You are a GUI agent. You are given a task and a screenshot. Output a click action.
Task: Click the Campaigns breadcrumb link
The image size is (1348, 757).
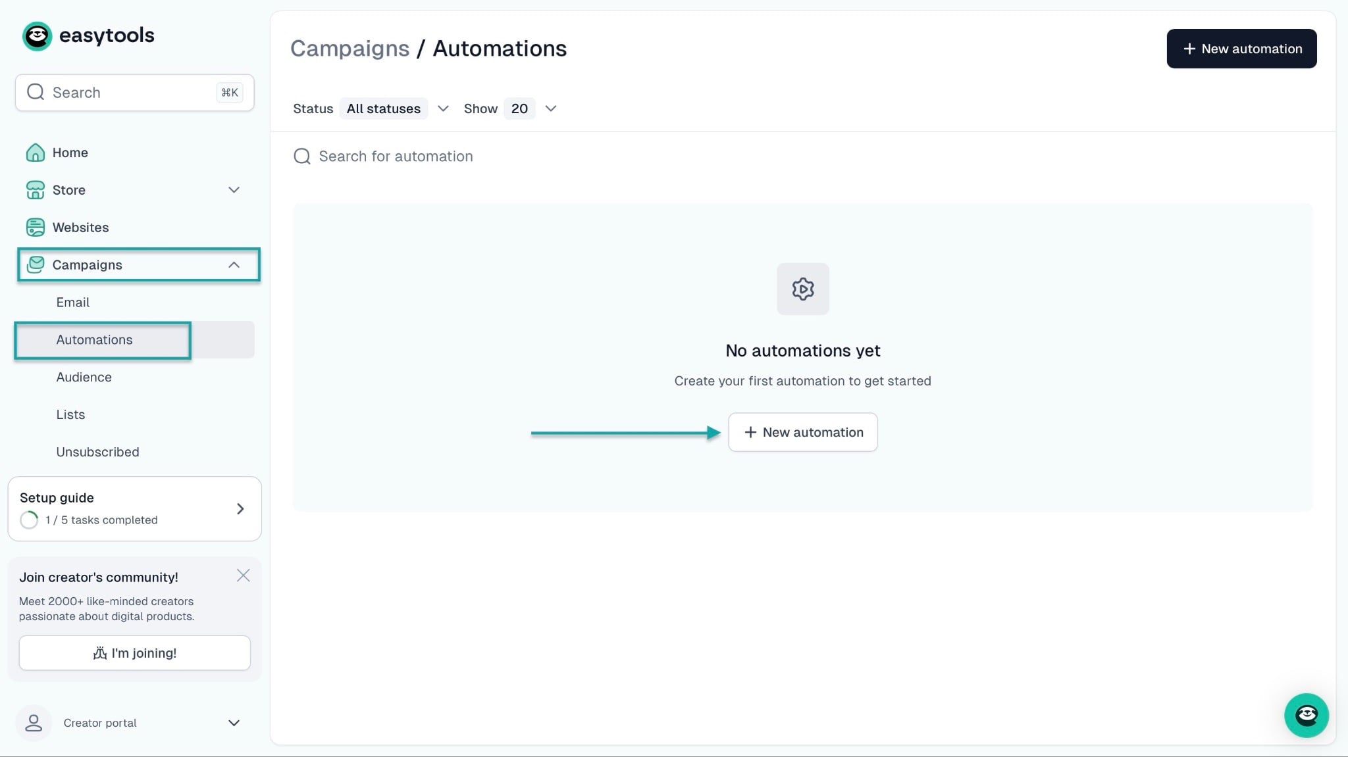click(350, 49)
